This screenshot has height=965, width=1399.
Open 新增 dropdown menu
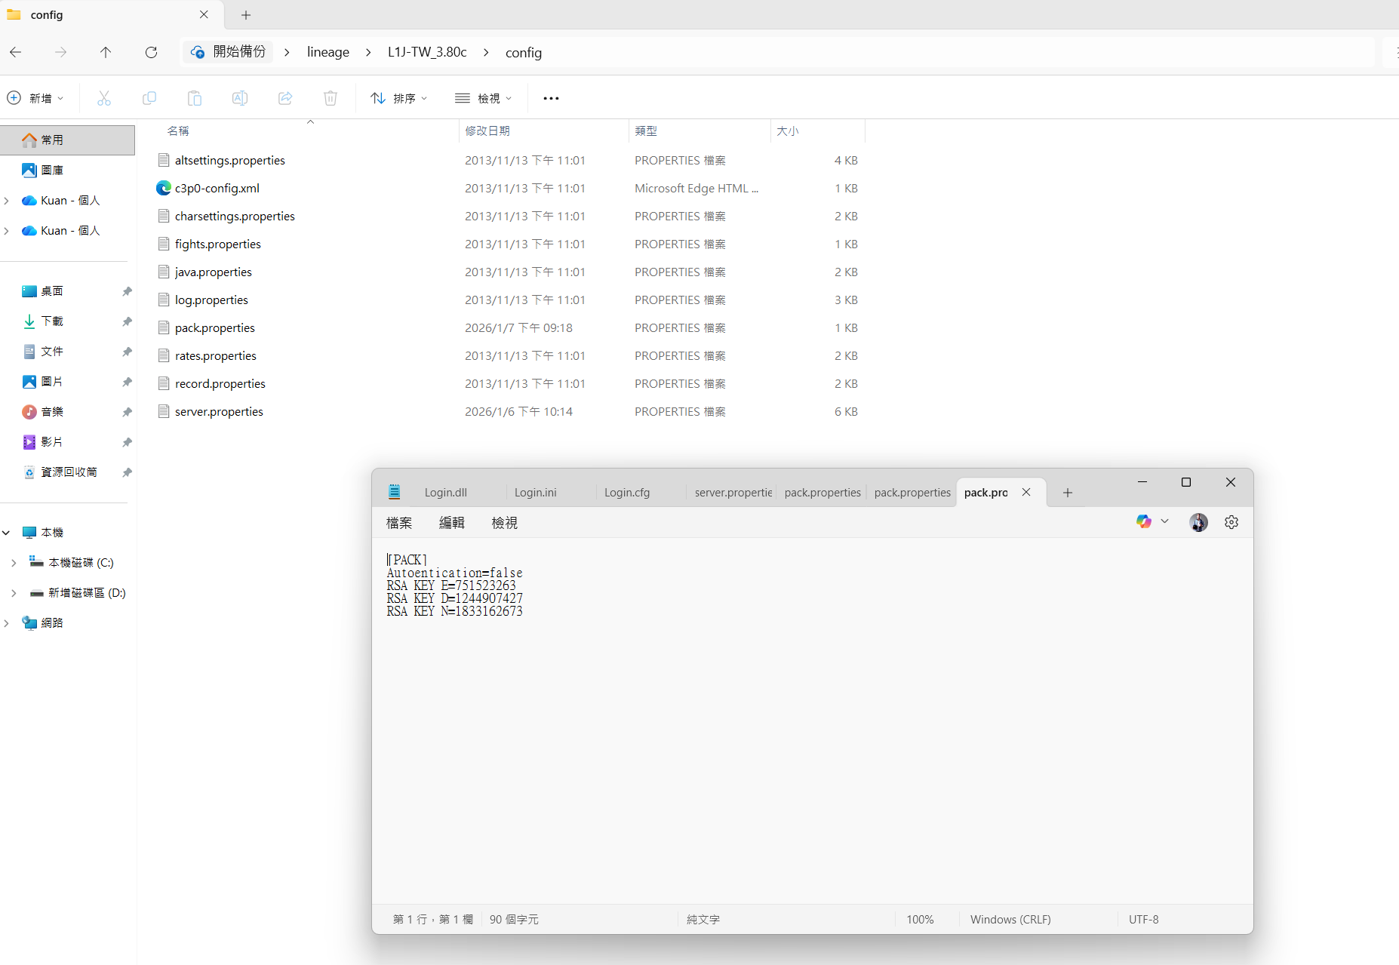click(35, 98)
